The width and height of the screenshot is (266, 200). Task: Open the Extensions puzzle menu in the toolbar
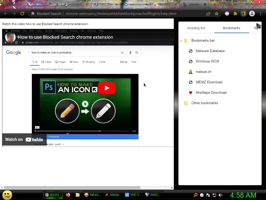coord(235,14)
